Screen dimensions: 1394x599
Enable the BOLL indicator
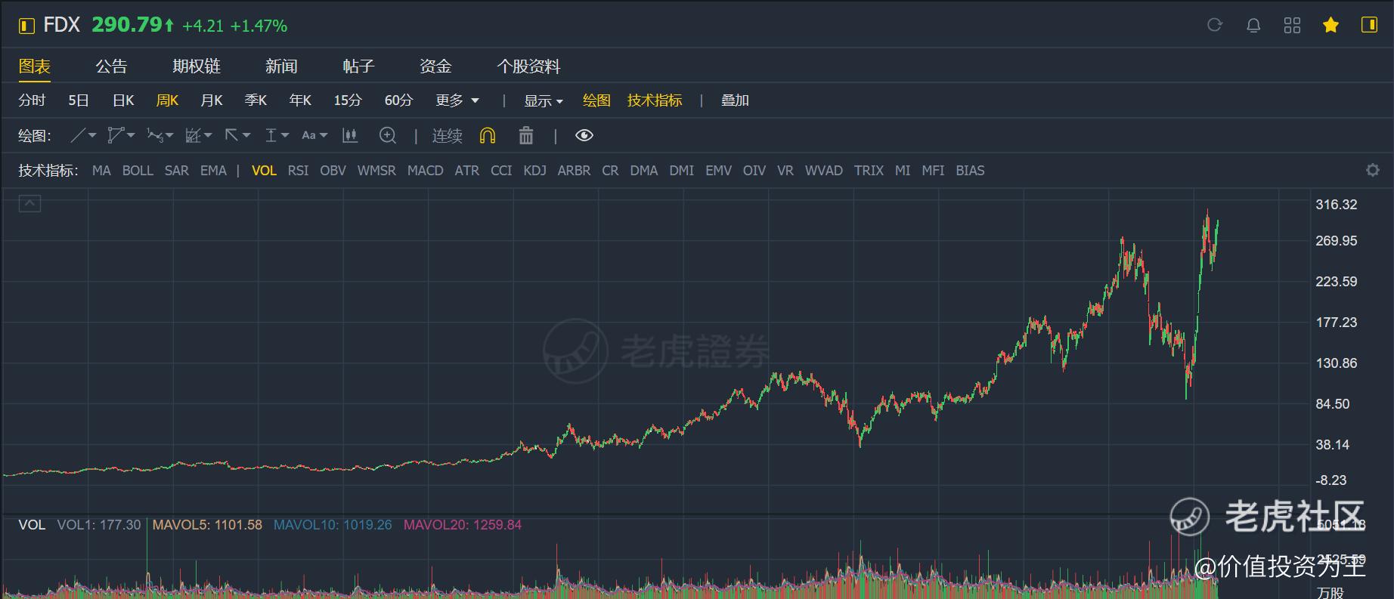coord(138,171)
